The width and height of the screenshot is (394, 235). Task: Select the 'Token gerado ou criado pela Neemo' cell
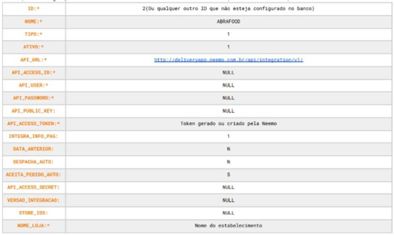(x=229, y=124)
